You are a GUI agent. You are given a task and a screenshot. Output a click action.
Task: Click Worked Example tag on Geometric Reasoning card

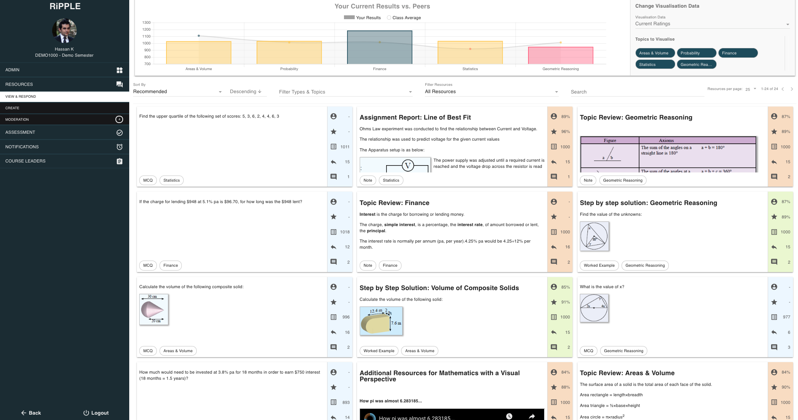click(x=599, y=265)
